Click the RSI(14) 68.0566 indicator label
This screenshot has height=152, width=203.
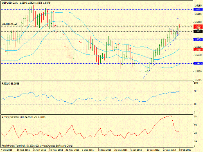click(x=11, y=84)
